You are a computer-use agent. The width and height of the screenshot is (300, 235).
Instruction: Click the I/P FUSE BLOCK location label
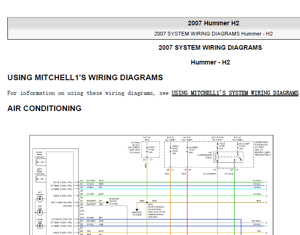click(x=134, y=147)
